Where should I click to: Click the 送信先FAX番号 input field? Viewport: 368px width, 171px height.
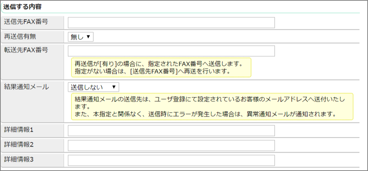click(x=171, y=23)
